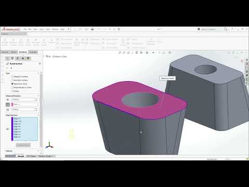Open help for the Ruled Surface panel
The width and height of the screenshot is (249, 187).
(40, 64)
